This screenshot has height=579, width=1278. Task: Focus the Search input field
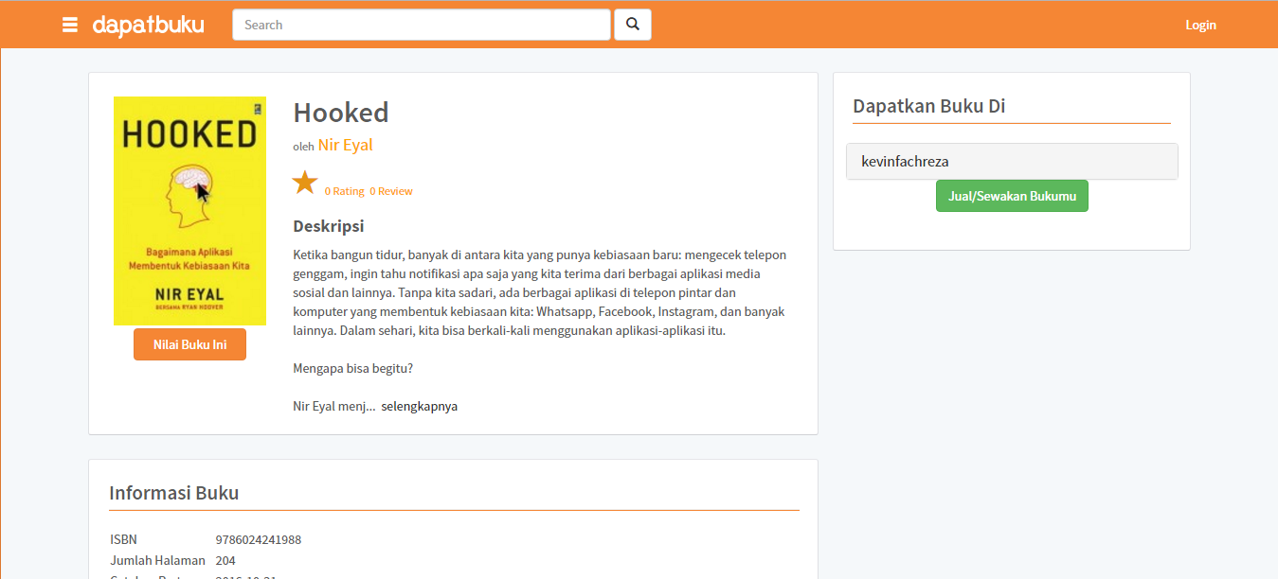[422, 25]
